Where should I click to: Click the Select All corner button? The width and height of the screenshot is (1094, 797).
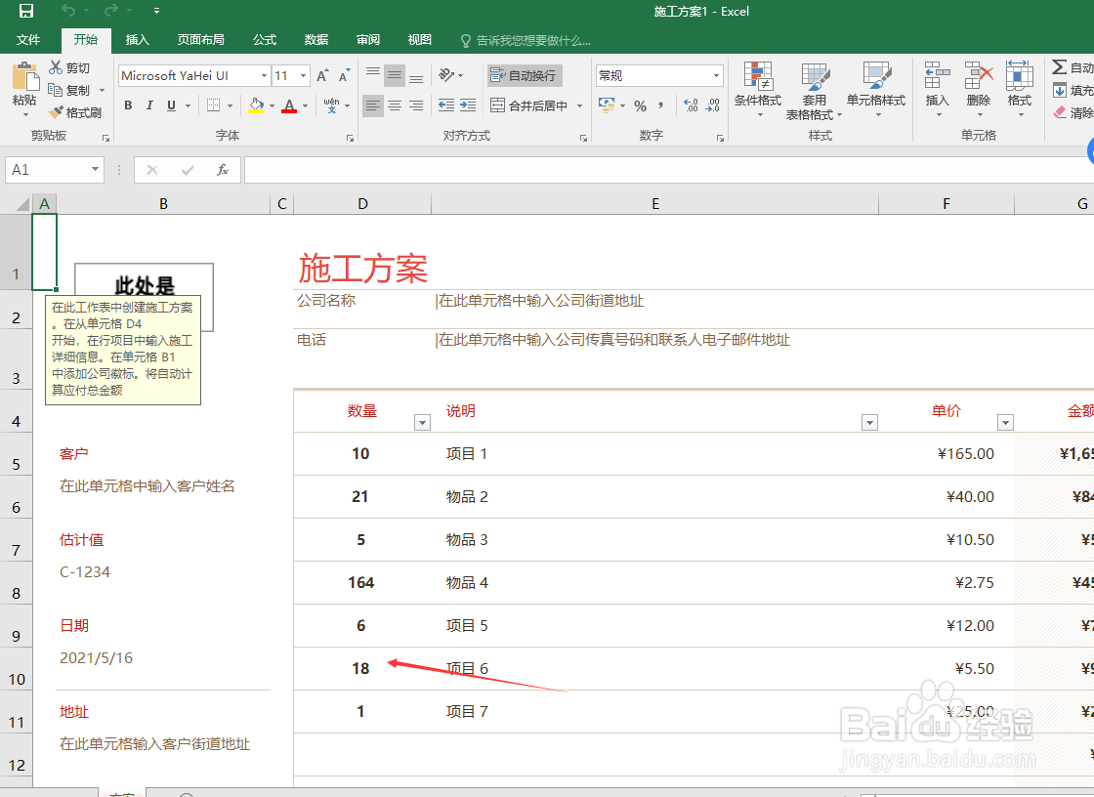[x=16, y=203]
